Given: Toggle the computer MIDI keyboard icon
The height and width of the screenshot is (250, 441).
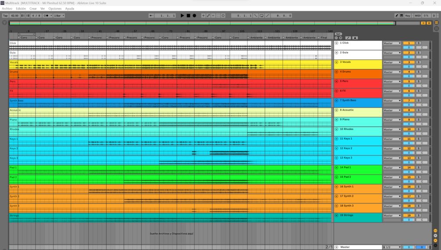Looking at the screenshot, I should [402, 16].
